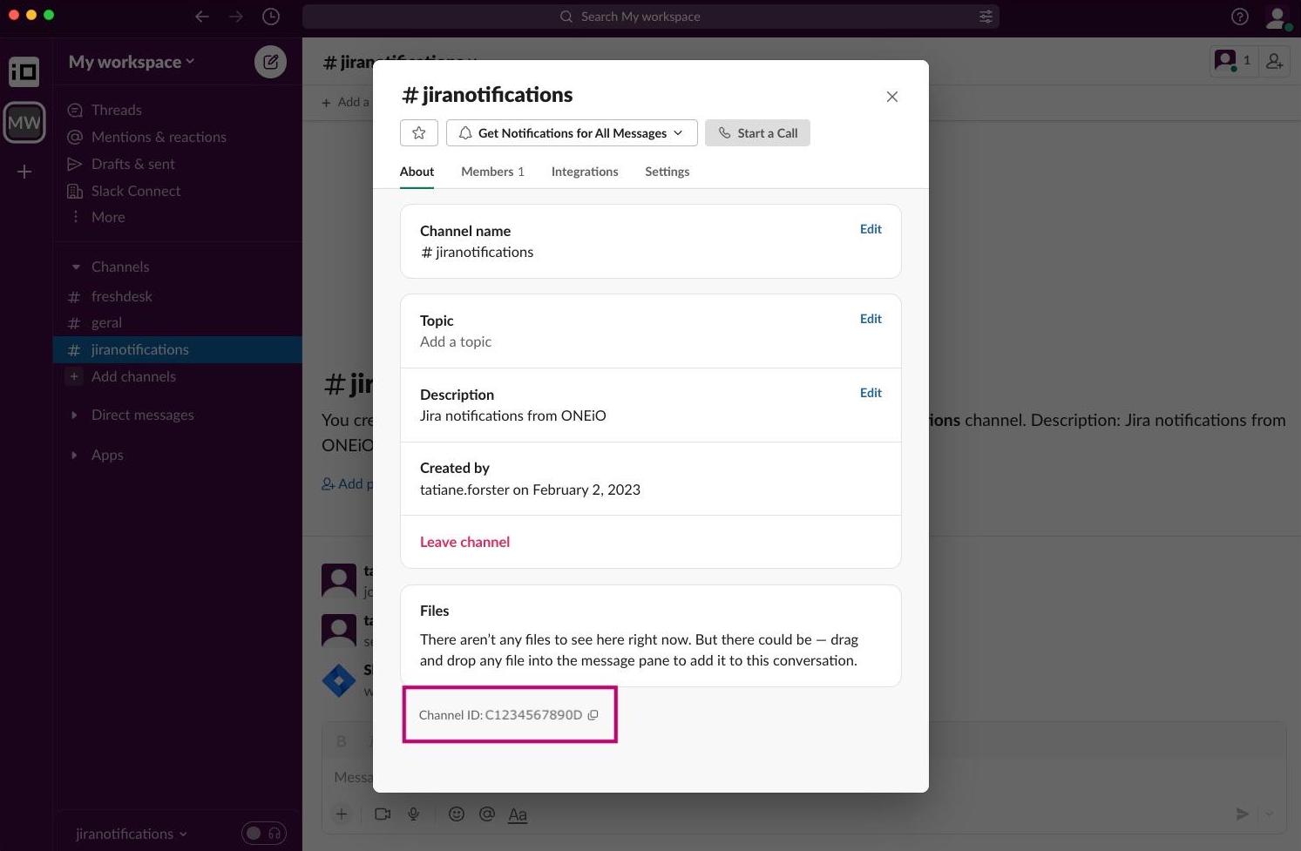
Task: Open attachment plus icon in composer
Action: (342, 814)
